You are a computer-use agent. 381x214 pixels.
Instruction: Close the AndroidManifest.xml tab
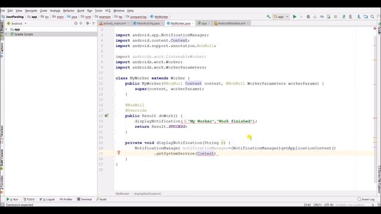248,23
